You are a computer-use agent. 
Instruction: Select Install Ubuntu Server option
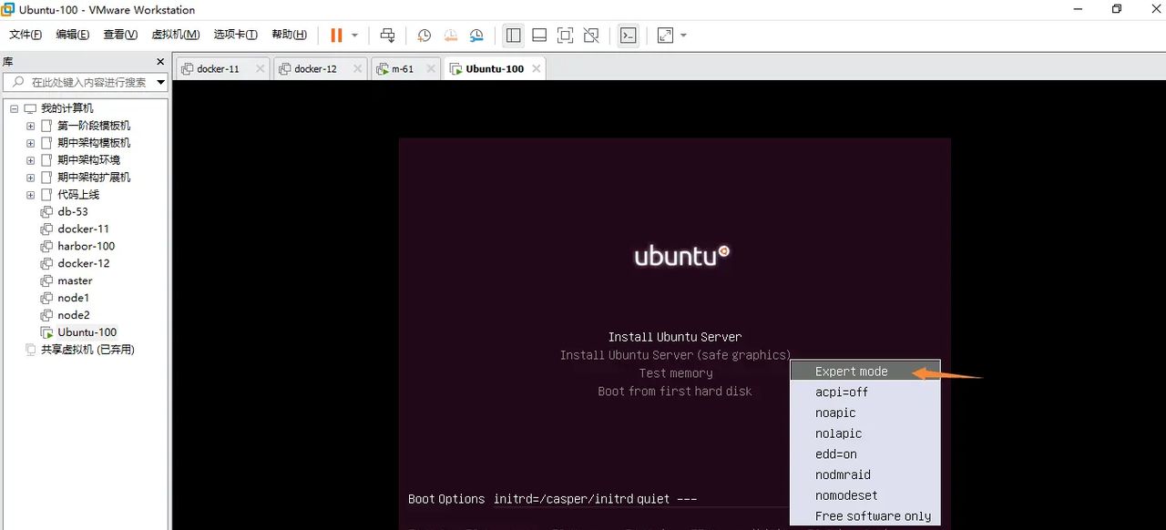[x=675, y=336]
